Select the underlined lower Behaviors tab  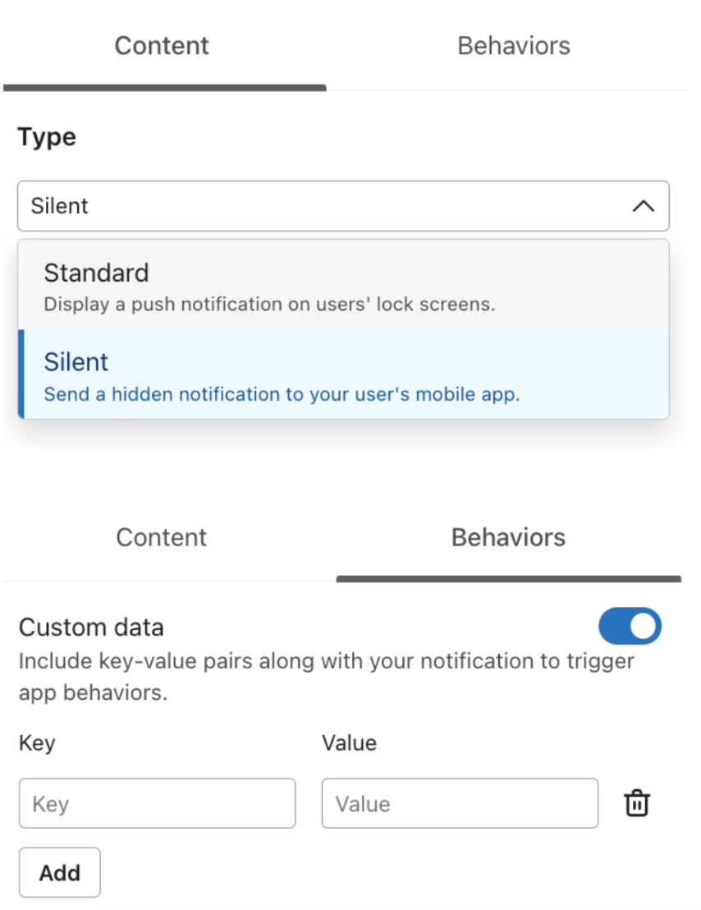pyautogui.click(x=508, y=537)
